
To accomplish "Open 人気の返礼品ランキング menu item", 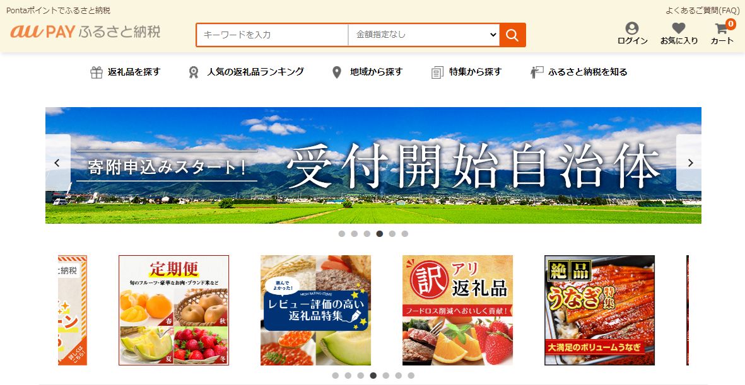I will [255, 72].
